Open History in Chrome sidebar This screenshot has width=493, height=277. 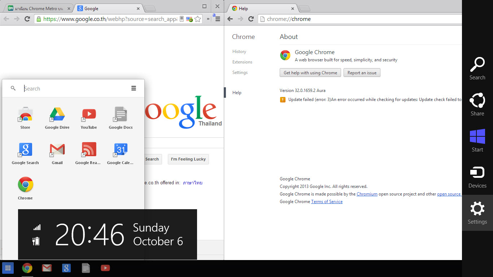tap(239, 52)
